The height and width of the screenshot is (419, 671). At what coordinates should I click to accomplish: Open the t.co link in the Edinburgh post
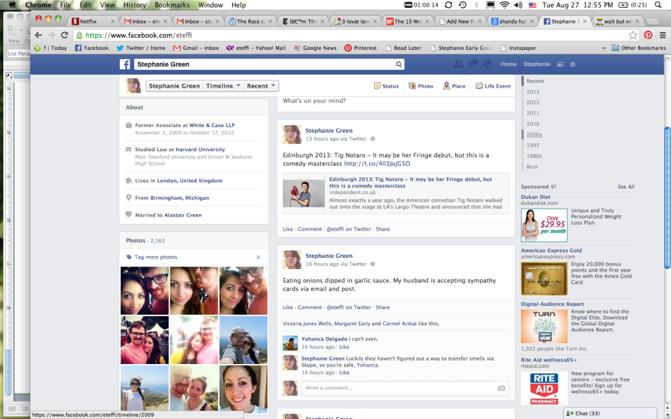tap(377, 163)
